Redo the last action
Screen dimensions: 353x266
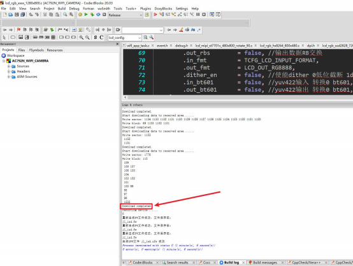(37, 15)
